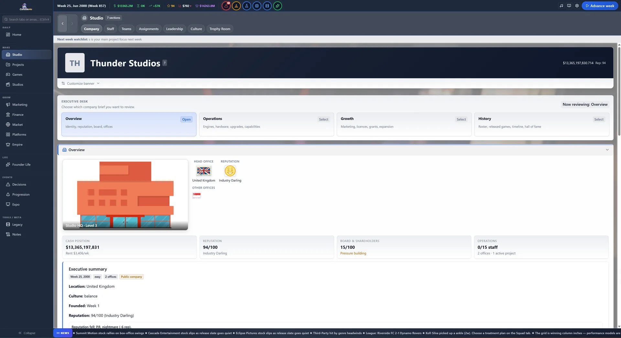Open the Assignments tab
Viewport: 621px width, 338px height.
click(149, 29)
